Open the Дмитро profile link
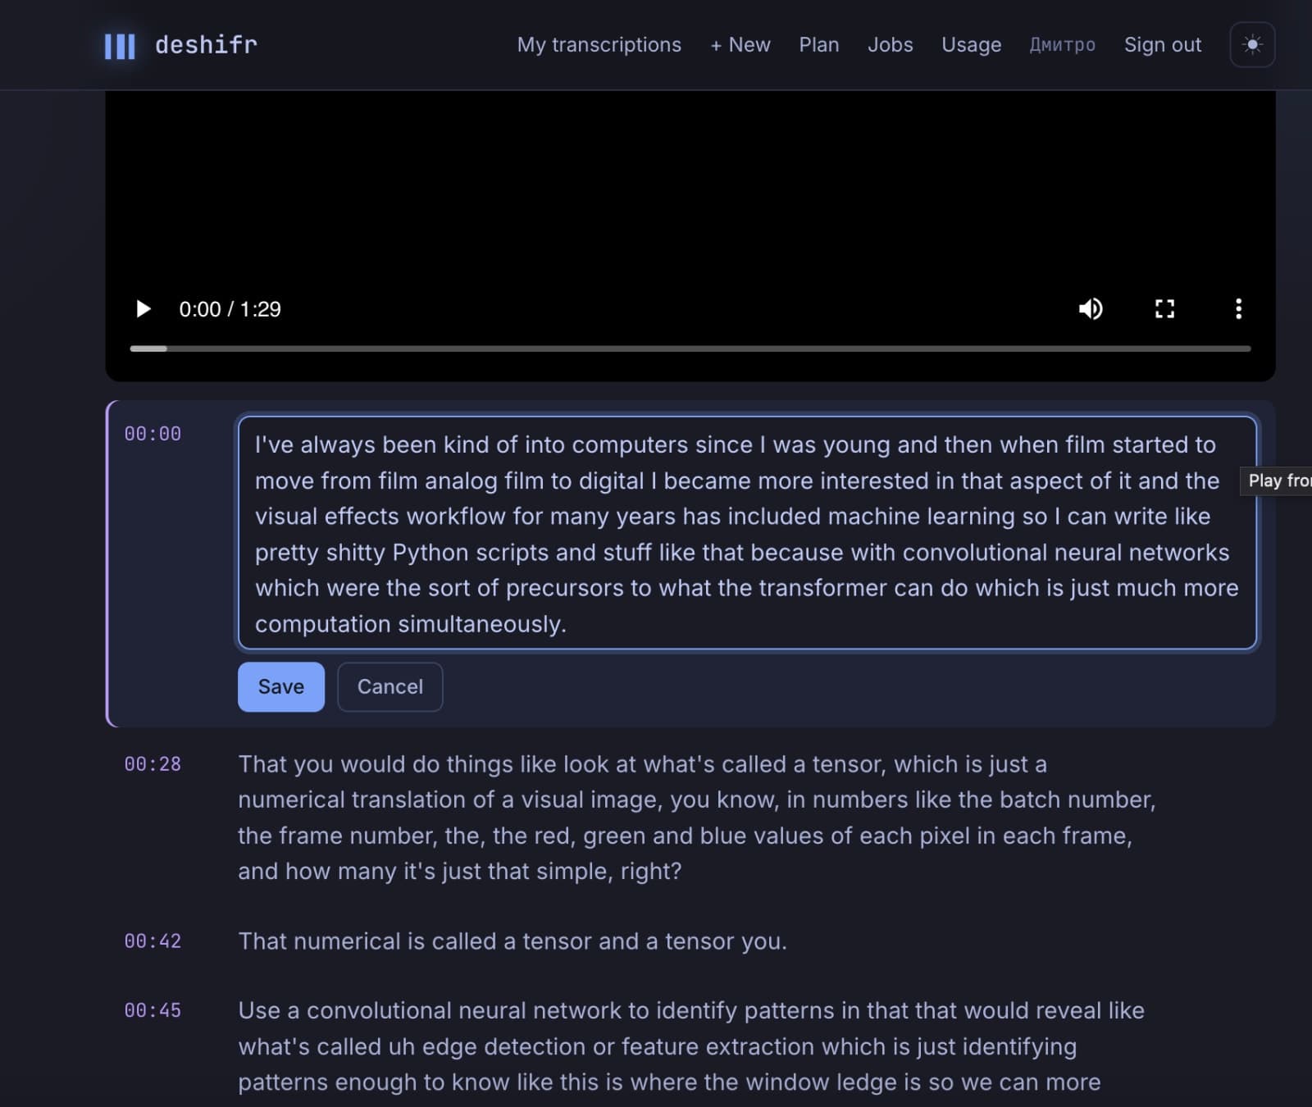Image resolution: width=1312 pixels, height=1107 pixels. click(x=1063, y=44)
